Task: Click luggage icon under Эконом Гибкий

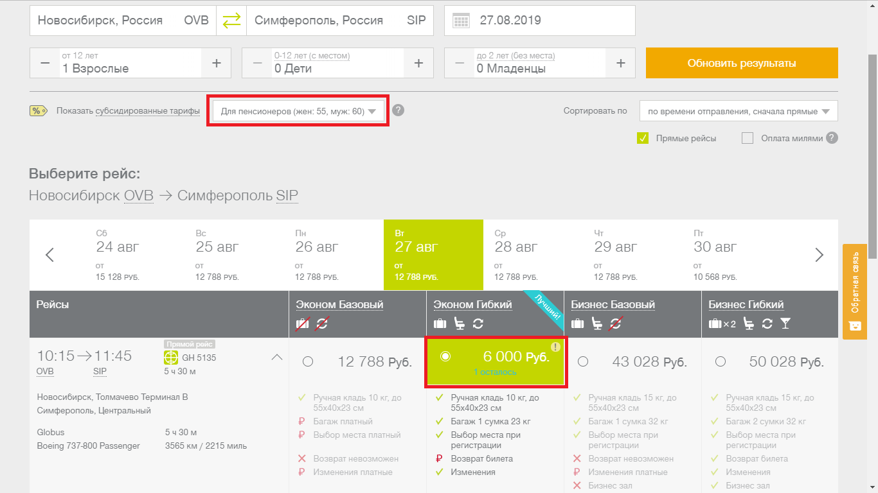Action: click(x=440, y=324)
